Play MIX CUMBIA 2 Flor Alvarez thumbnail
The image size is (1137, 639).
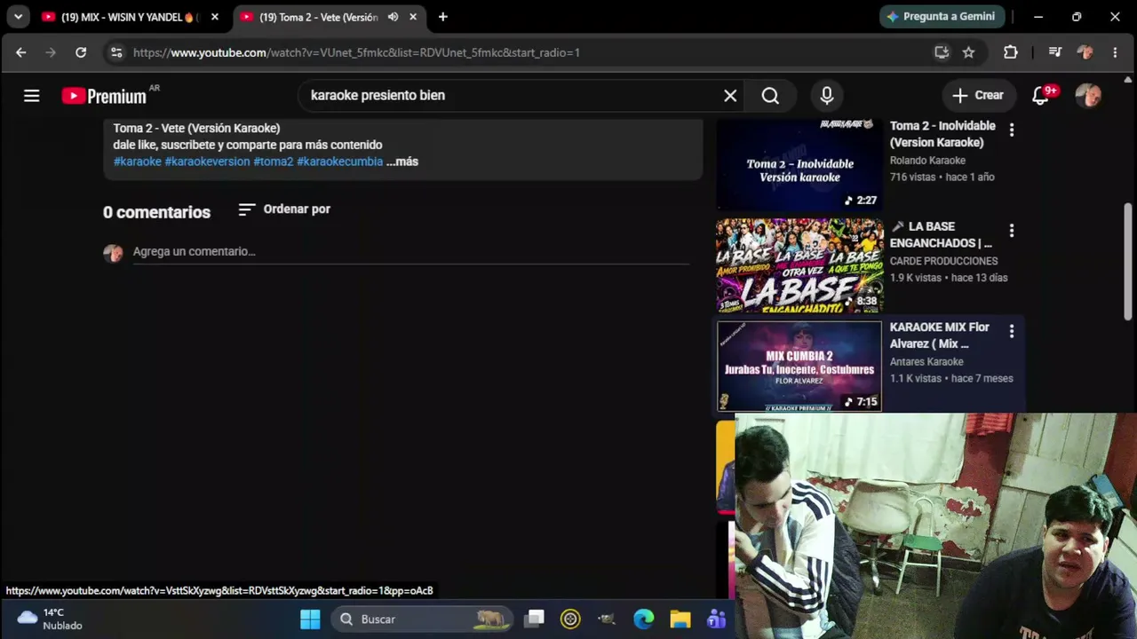tap(799, 367)
